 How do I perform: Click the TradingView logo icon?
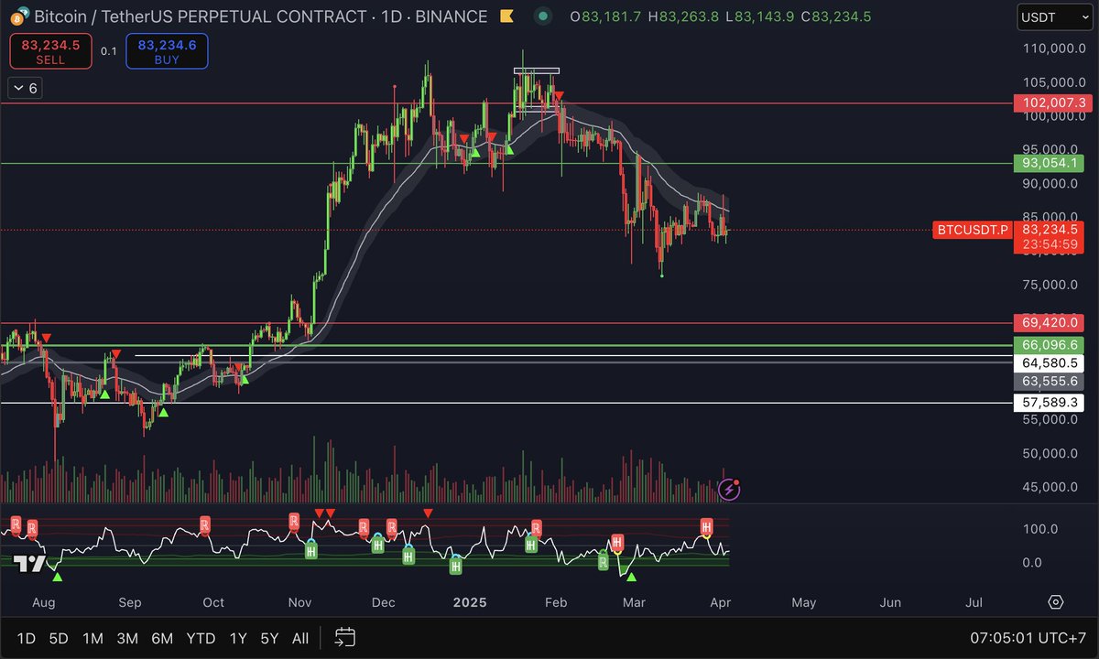(28, 564)
